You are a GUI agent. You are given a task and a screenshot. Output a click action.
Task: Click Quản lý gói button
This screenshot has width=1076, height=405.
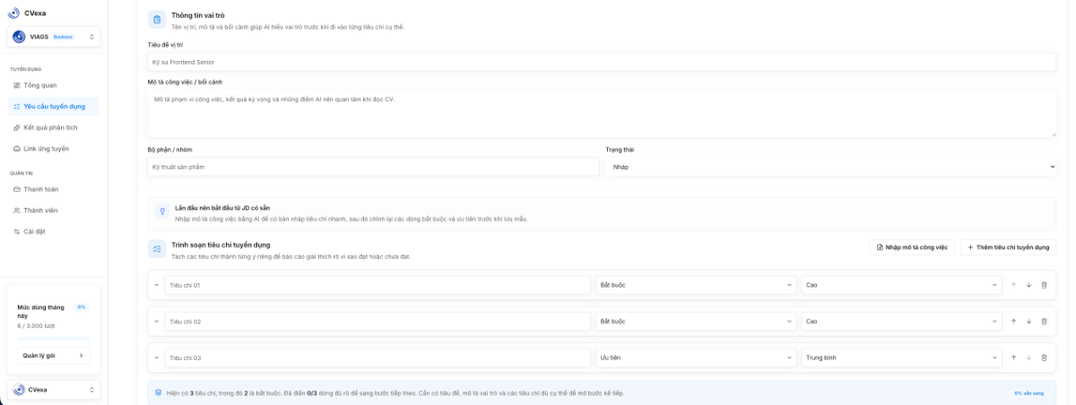[x=54, y=355]
